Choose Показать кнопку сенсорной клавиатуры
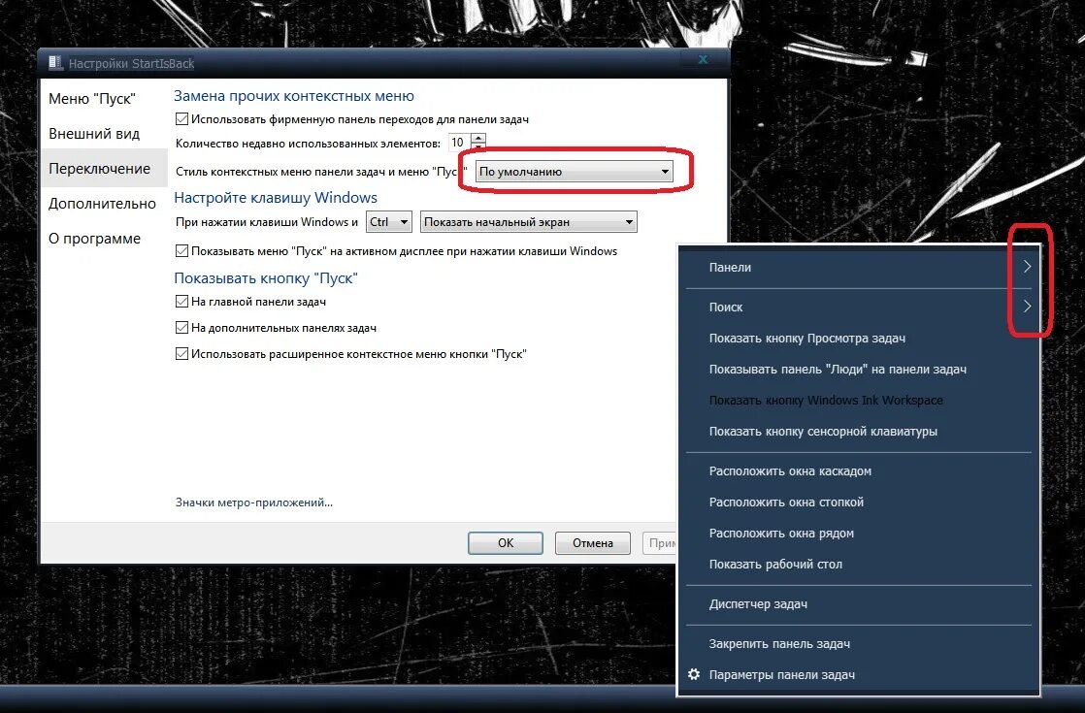This screenshot has width=1085, height=713. point(859,432)
